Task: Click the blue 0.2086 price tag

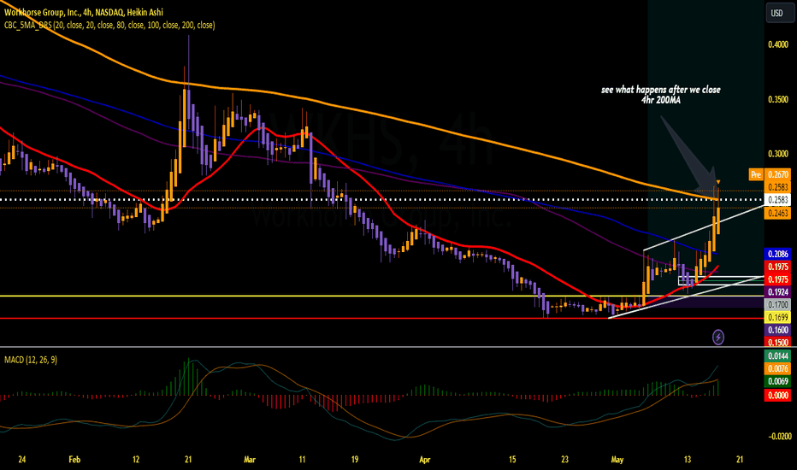Action: (777, 254)
